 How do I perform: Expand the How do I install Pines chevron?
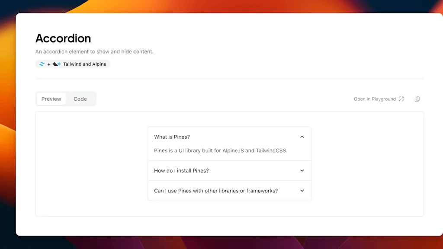[302, 171]
